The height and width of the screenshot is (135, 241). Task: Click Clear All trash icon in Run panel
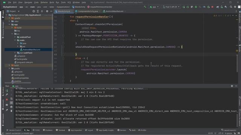(x=11, y=111)
